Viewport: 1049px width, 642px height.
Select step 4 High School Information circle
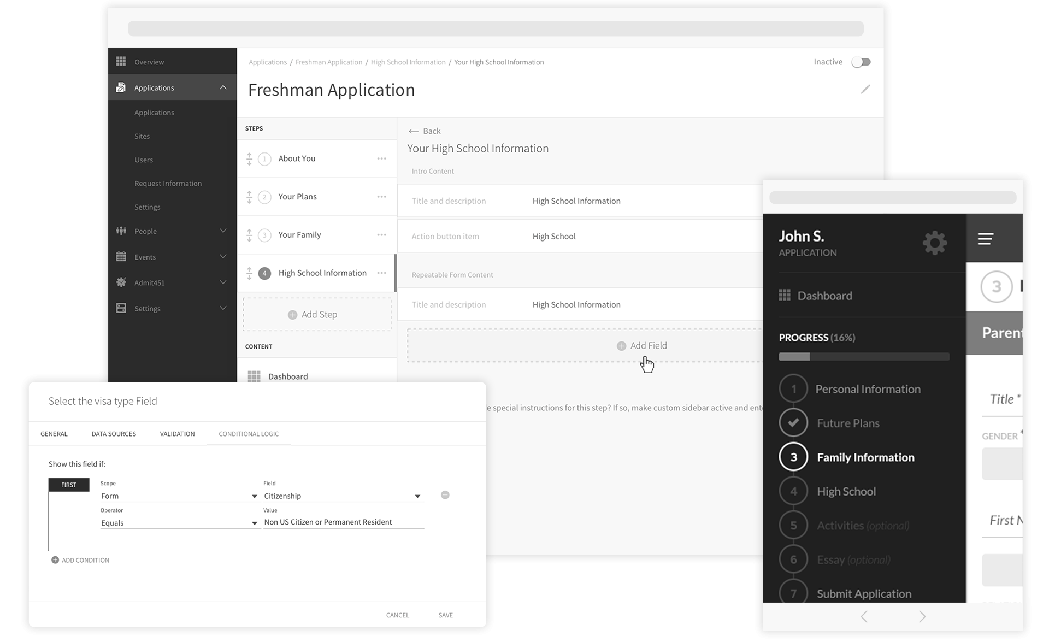point(264,273)
